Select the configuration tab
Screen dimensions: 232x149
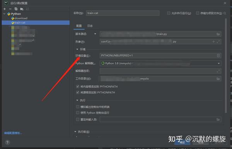(79, 26)
